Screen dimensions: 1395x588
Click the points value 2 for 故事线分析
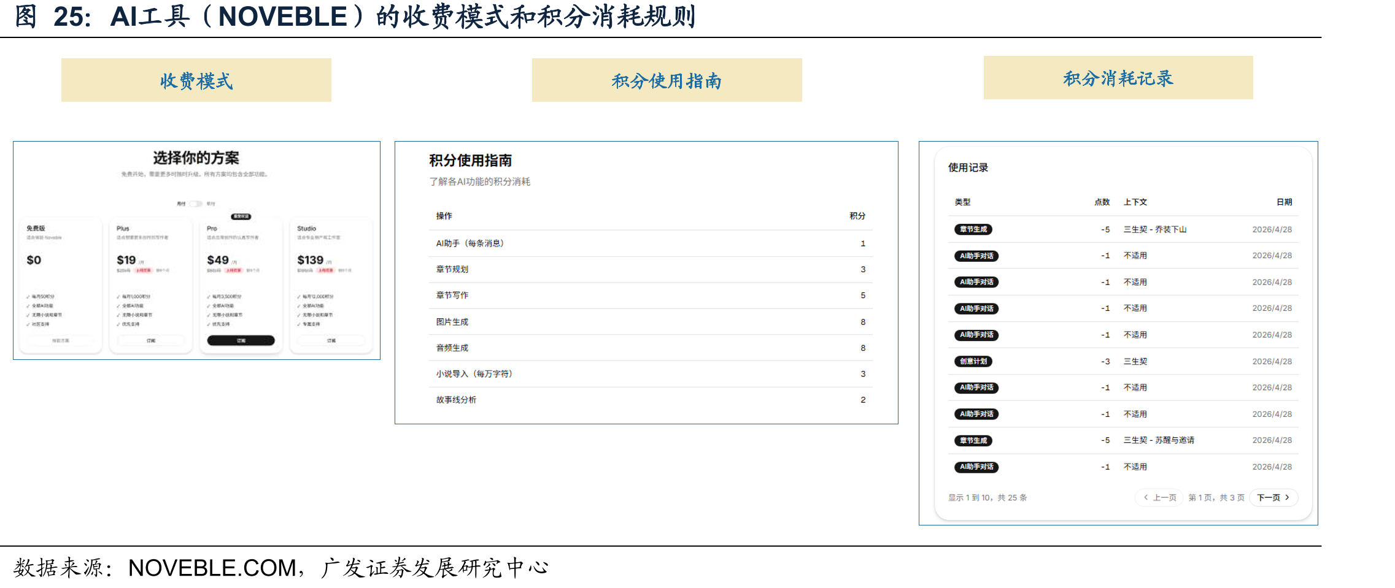click(863, 400)
